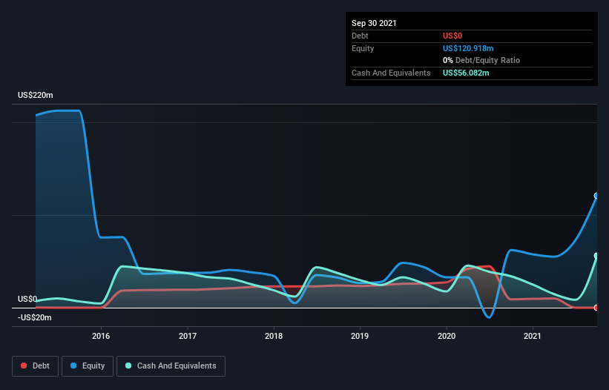The width and height of the screenshot is (609, 390).
Task: Click the US$56.082m cash value
Action: point(466,73)
